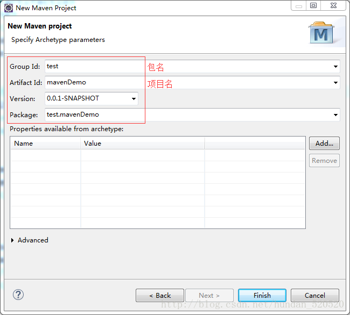Click the Package field containing test.mavenDemo
The height and width of the screenshot is (315, 350).
coord(192,115)
